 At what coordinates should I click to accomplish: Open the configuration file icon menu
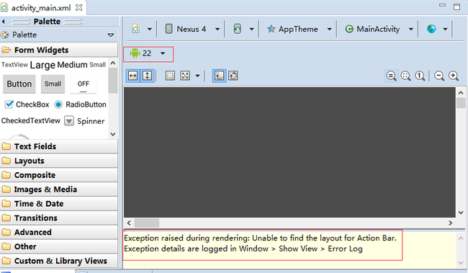point(136,29)
